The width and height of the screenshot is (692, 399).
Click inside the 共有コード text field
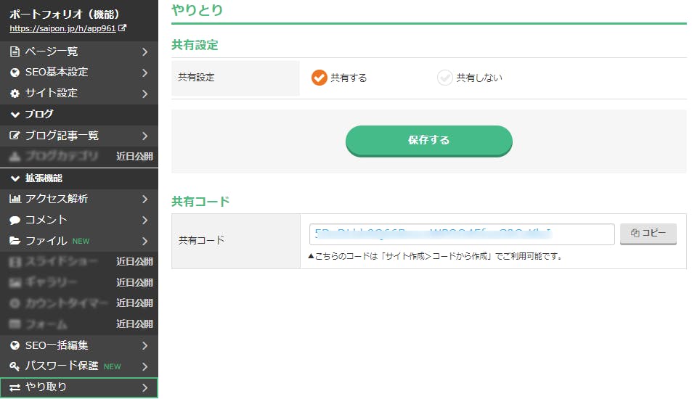[x=462, y=234]
